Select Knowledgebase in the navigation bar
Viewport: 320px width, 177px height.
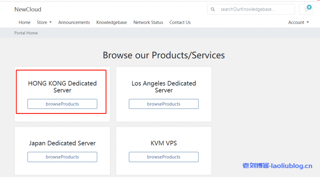[x=112, y=22]
